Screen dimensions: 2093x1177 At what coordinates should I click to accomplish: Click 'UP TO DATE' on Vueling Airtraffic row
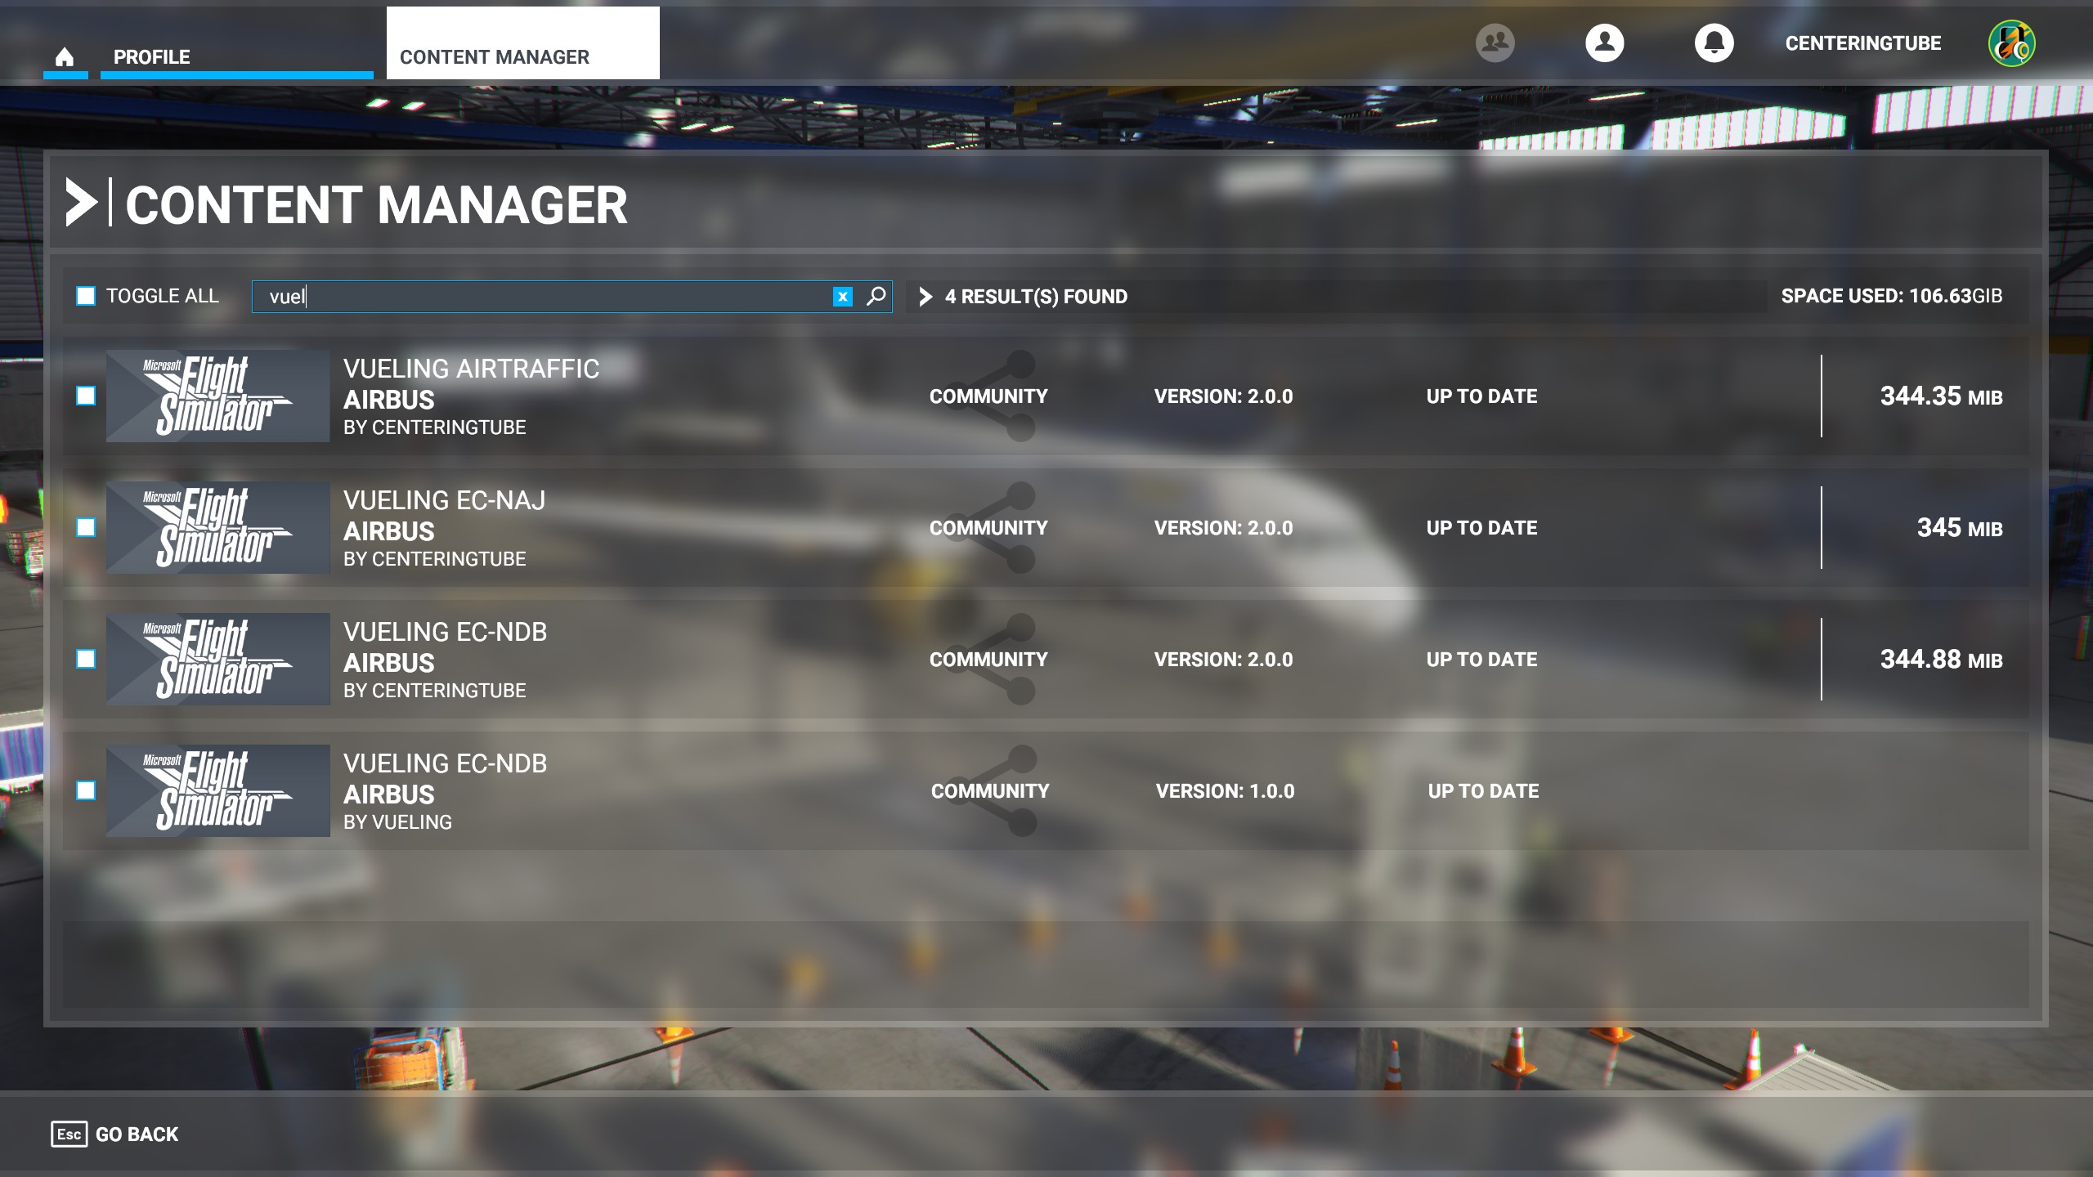click(x=1481, y=396)
